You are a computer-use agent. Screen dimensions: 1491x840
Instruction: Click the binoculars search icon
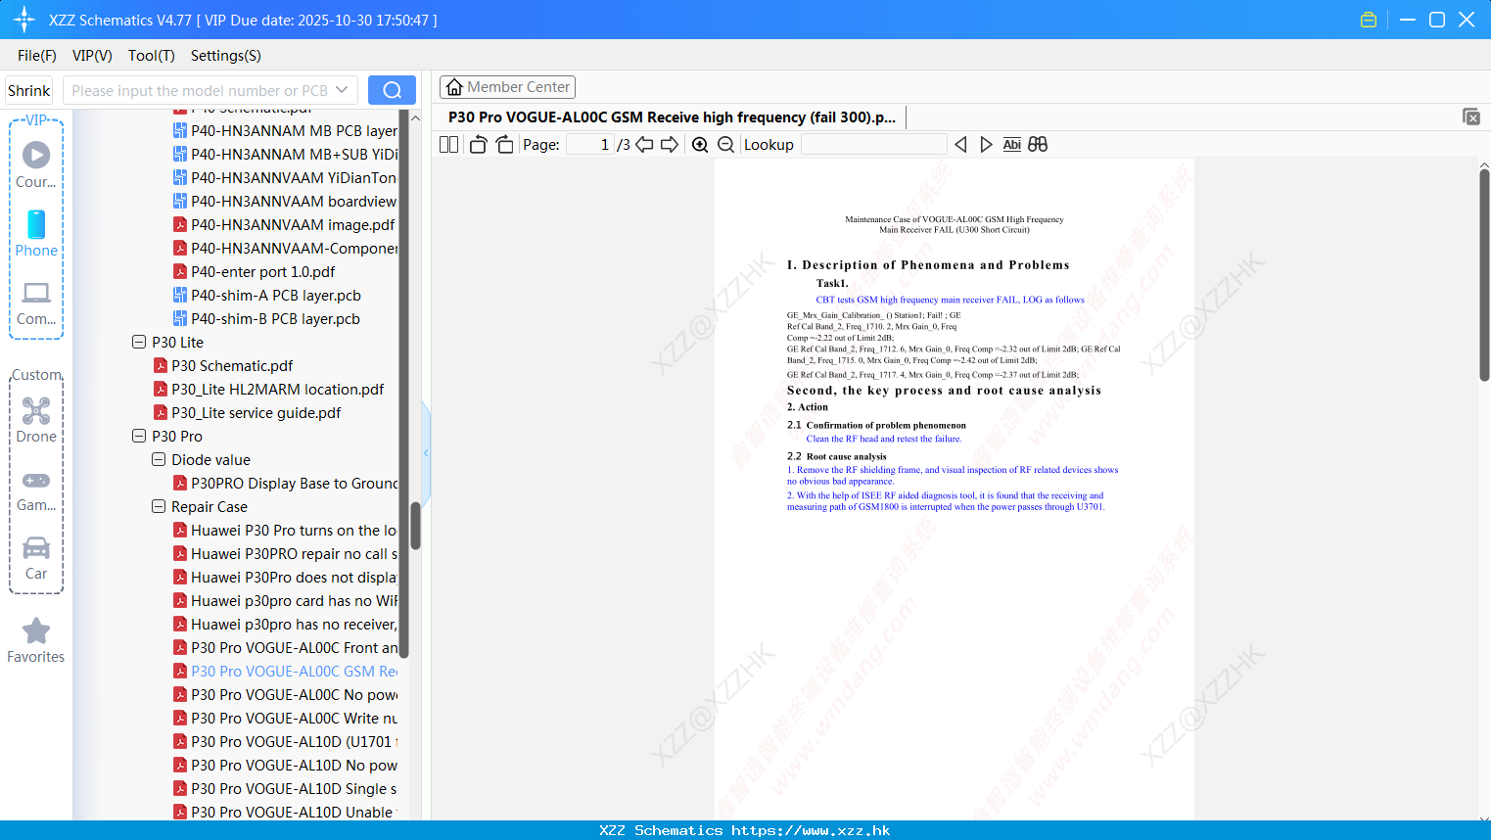coord(1038,144)
